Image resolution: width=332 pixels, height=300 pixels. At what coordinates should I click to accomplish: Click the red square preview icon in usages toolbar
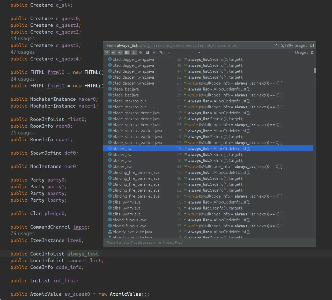point(141,52)
